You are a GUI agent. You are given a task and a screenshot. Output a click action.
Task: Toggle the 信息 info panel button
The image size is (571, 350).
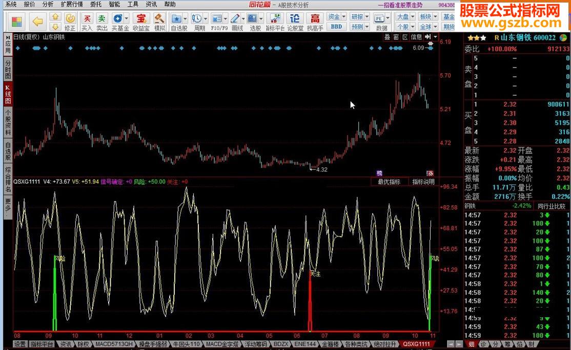coord(416,37)
